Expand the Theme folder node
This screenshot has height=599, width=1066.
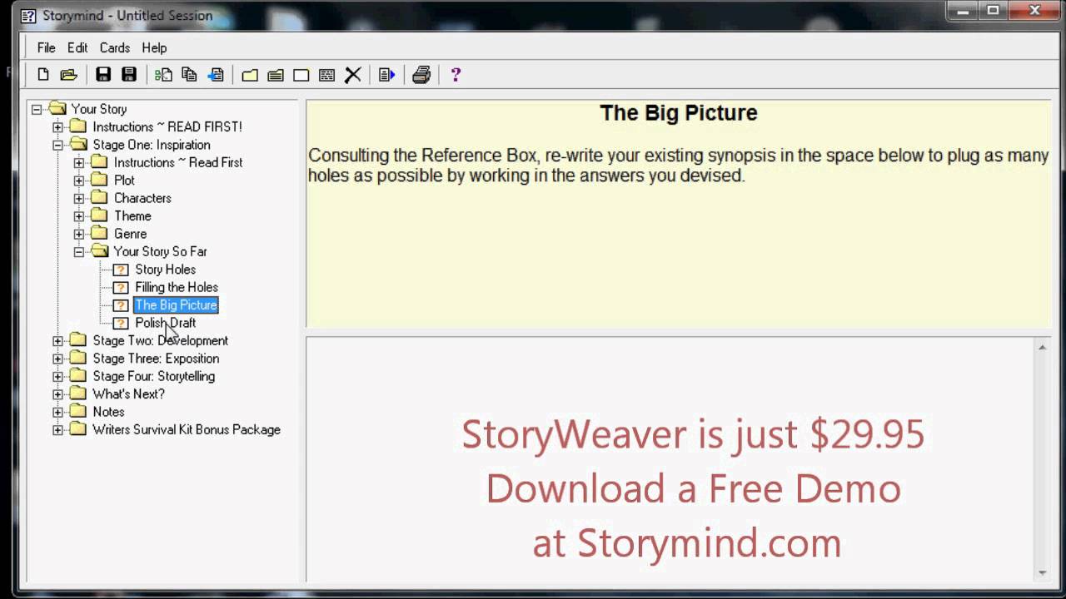79,216
